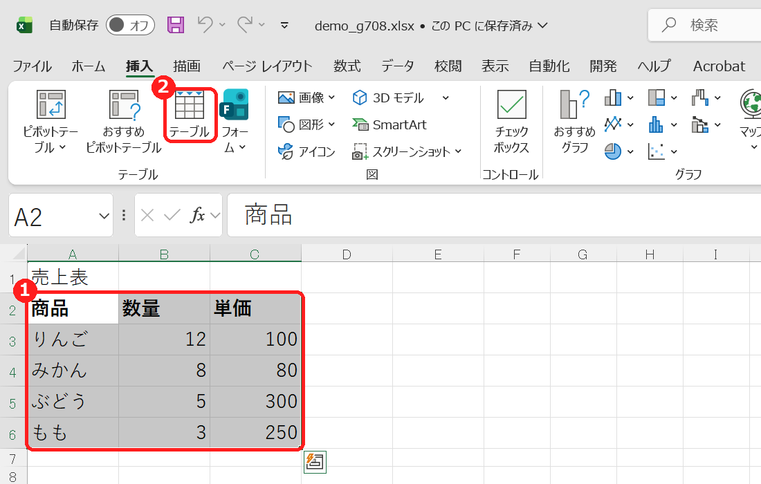Cancel the formula entry with X
This screenshot has width=761, height=484.
pos(147,215)
